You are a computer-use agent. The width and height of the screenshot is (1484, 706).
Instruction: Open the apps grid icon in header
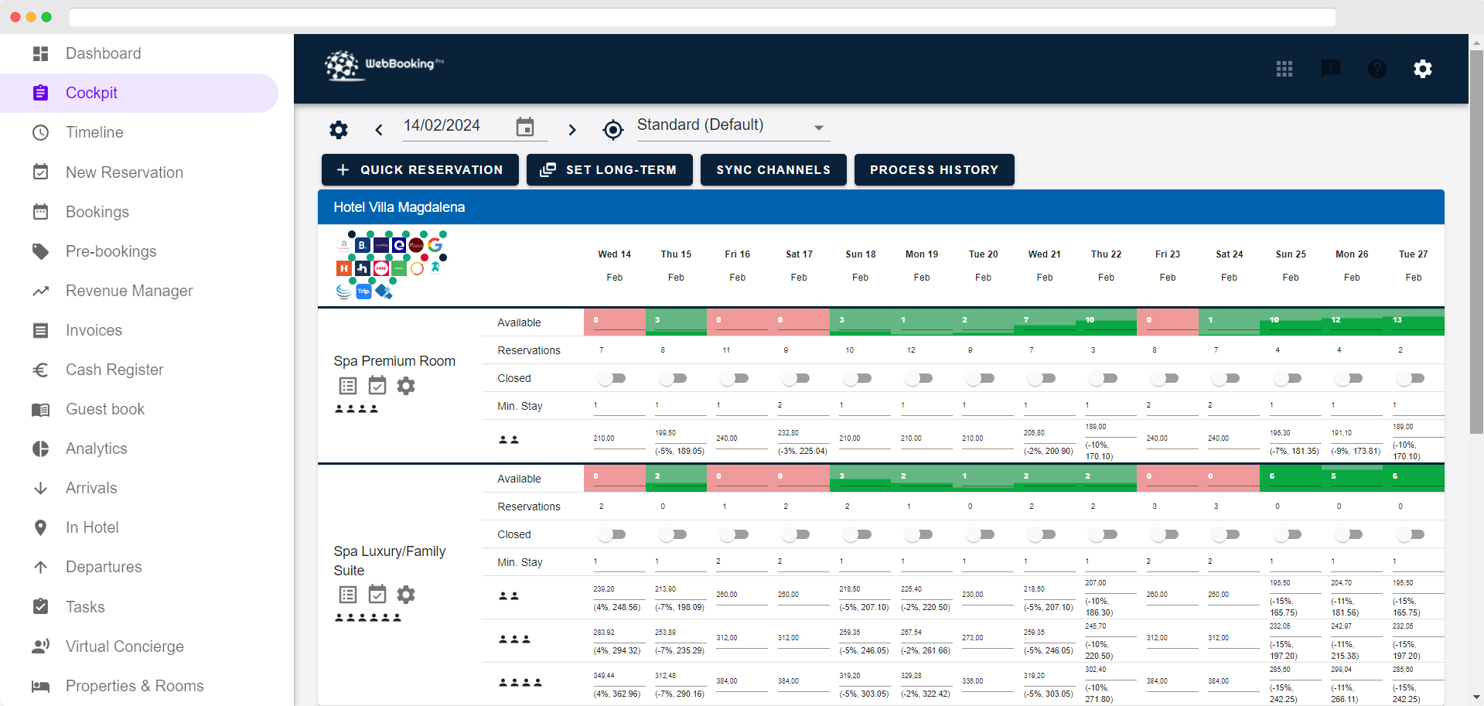pos(1284,69)
